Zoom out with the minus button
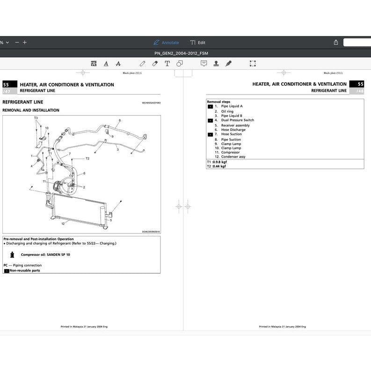 click(17, 43)
